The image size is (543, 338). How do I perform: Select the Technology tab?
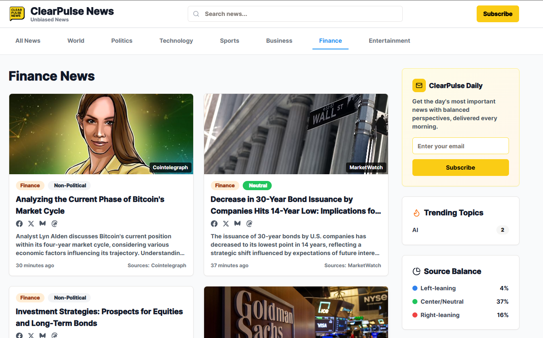tap(176, 41)
